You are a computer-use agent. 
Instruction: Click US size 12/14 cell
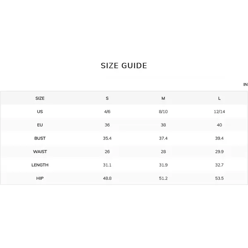[x=219, y=112]
